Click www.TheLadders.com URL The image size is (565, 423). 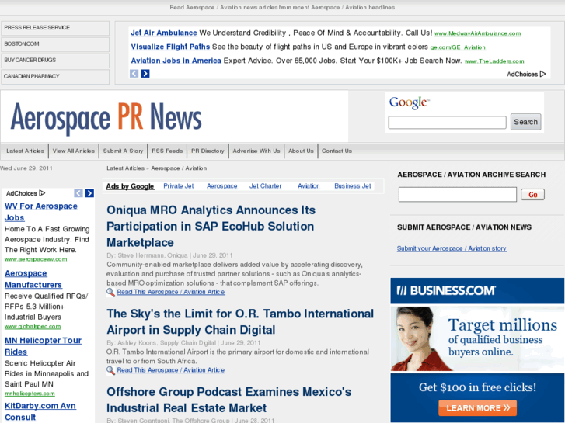(494, 61)
